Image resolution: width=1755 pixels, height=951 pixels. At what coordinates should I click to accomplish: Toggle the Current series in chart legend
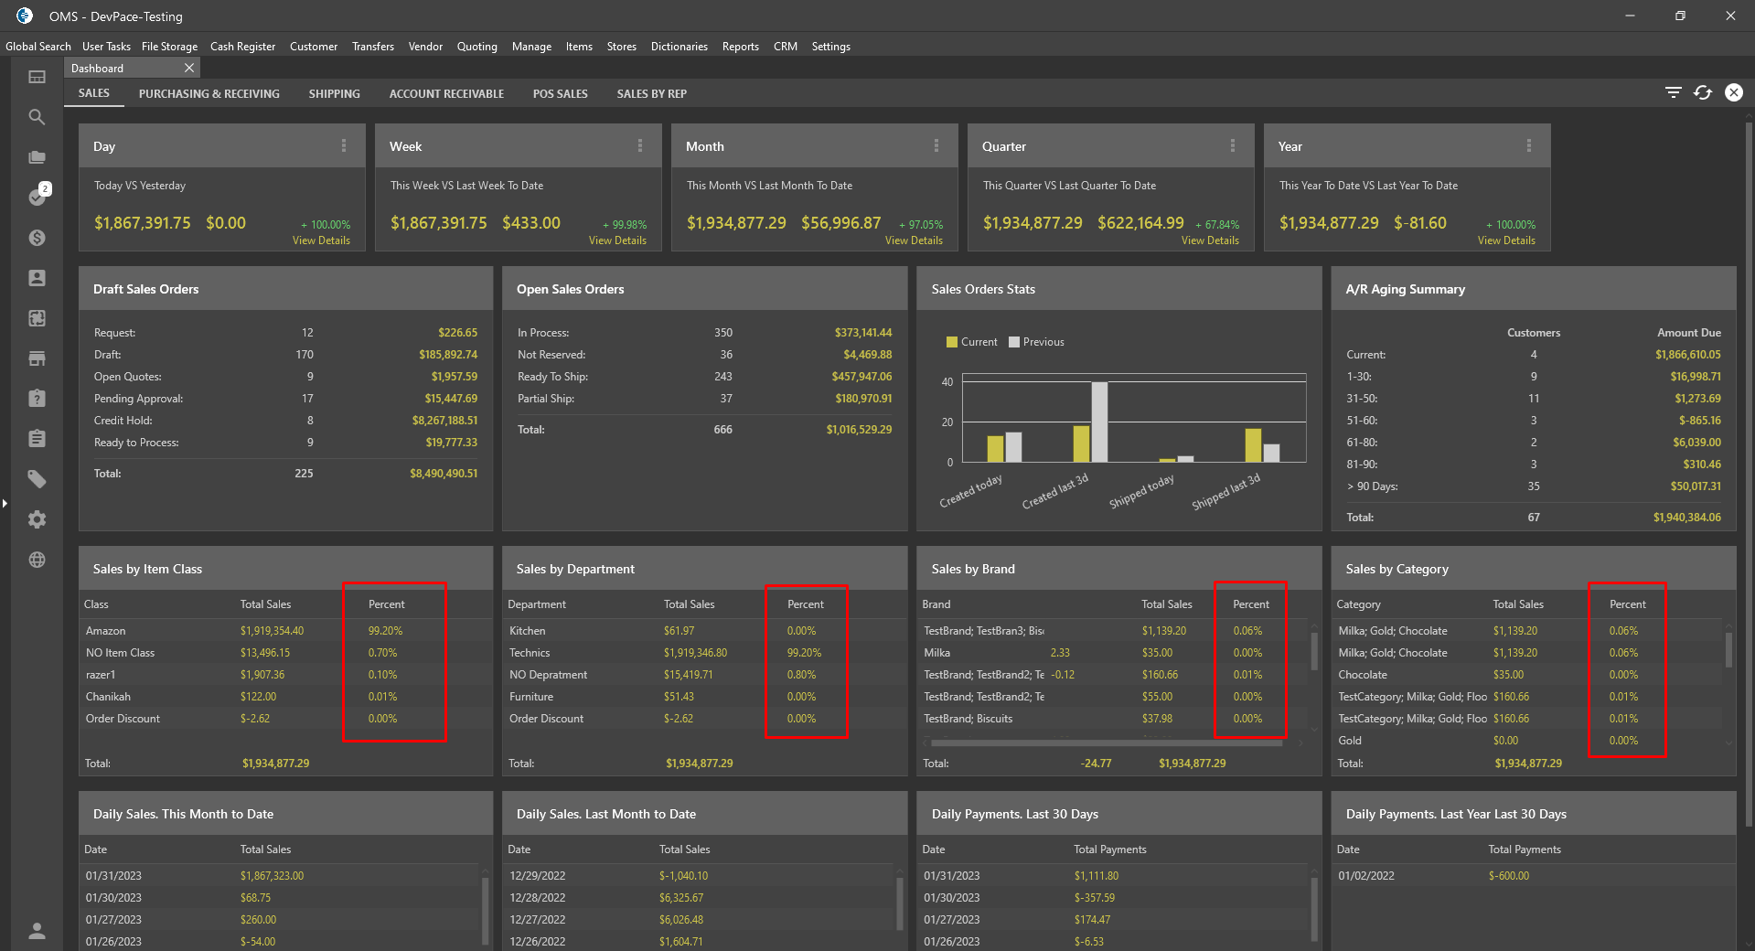point(972,342)
